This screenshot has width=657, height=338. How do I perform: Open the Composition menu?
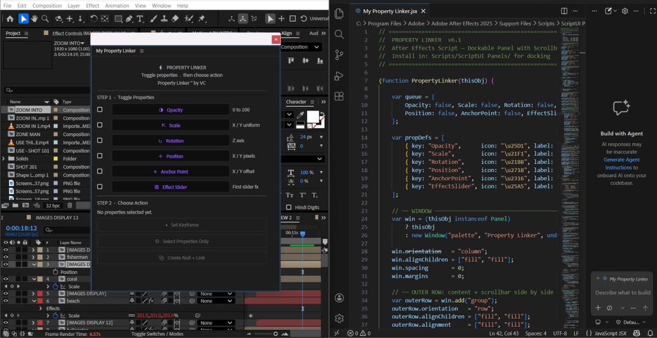[47, 5]
